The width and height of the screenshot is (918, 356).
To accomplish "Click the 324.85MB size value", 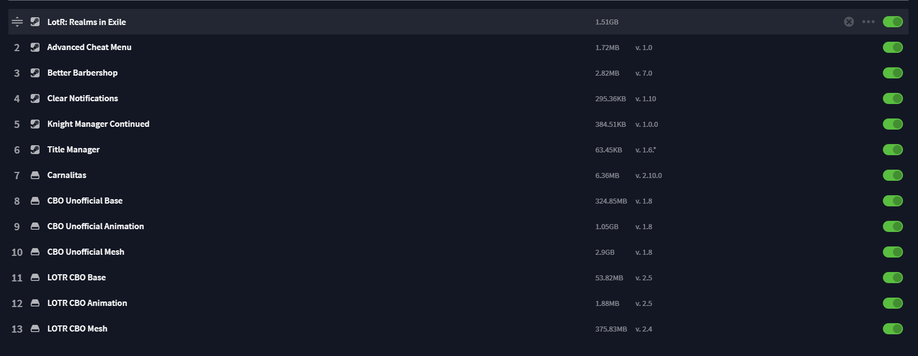I will 611,201.
